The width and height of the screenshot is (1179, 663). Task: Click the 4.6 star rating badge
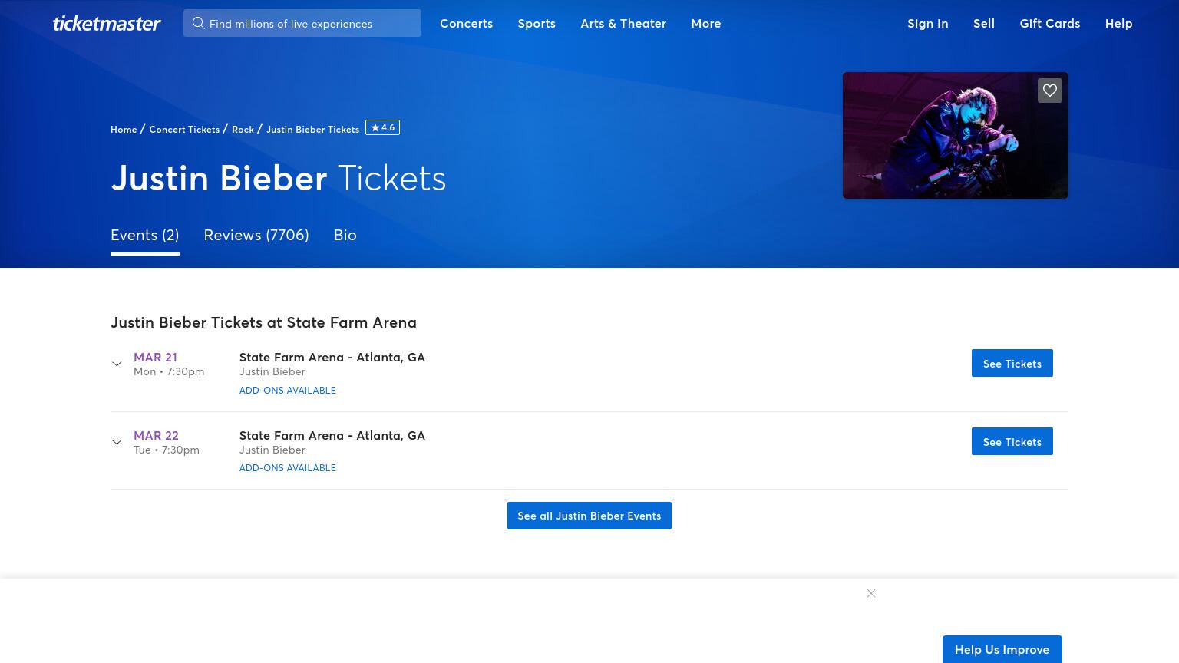[382, 127]
